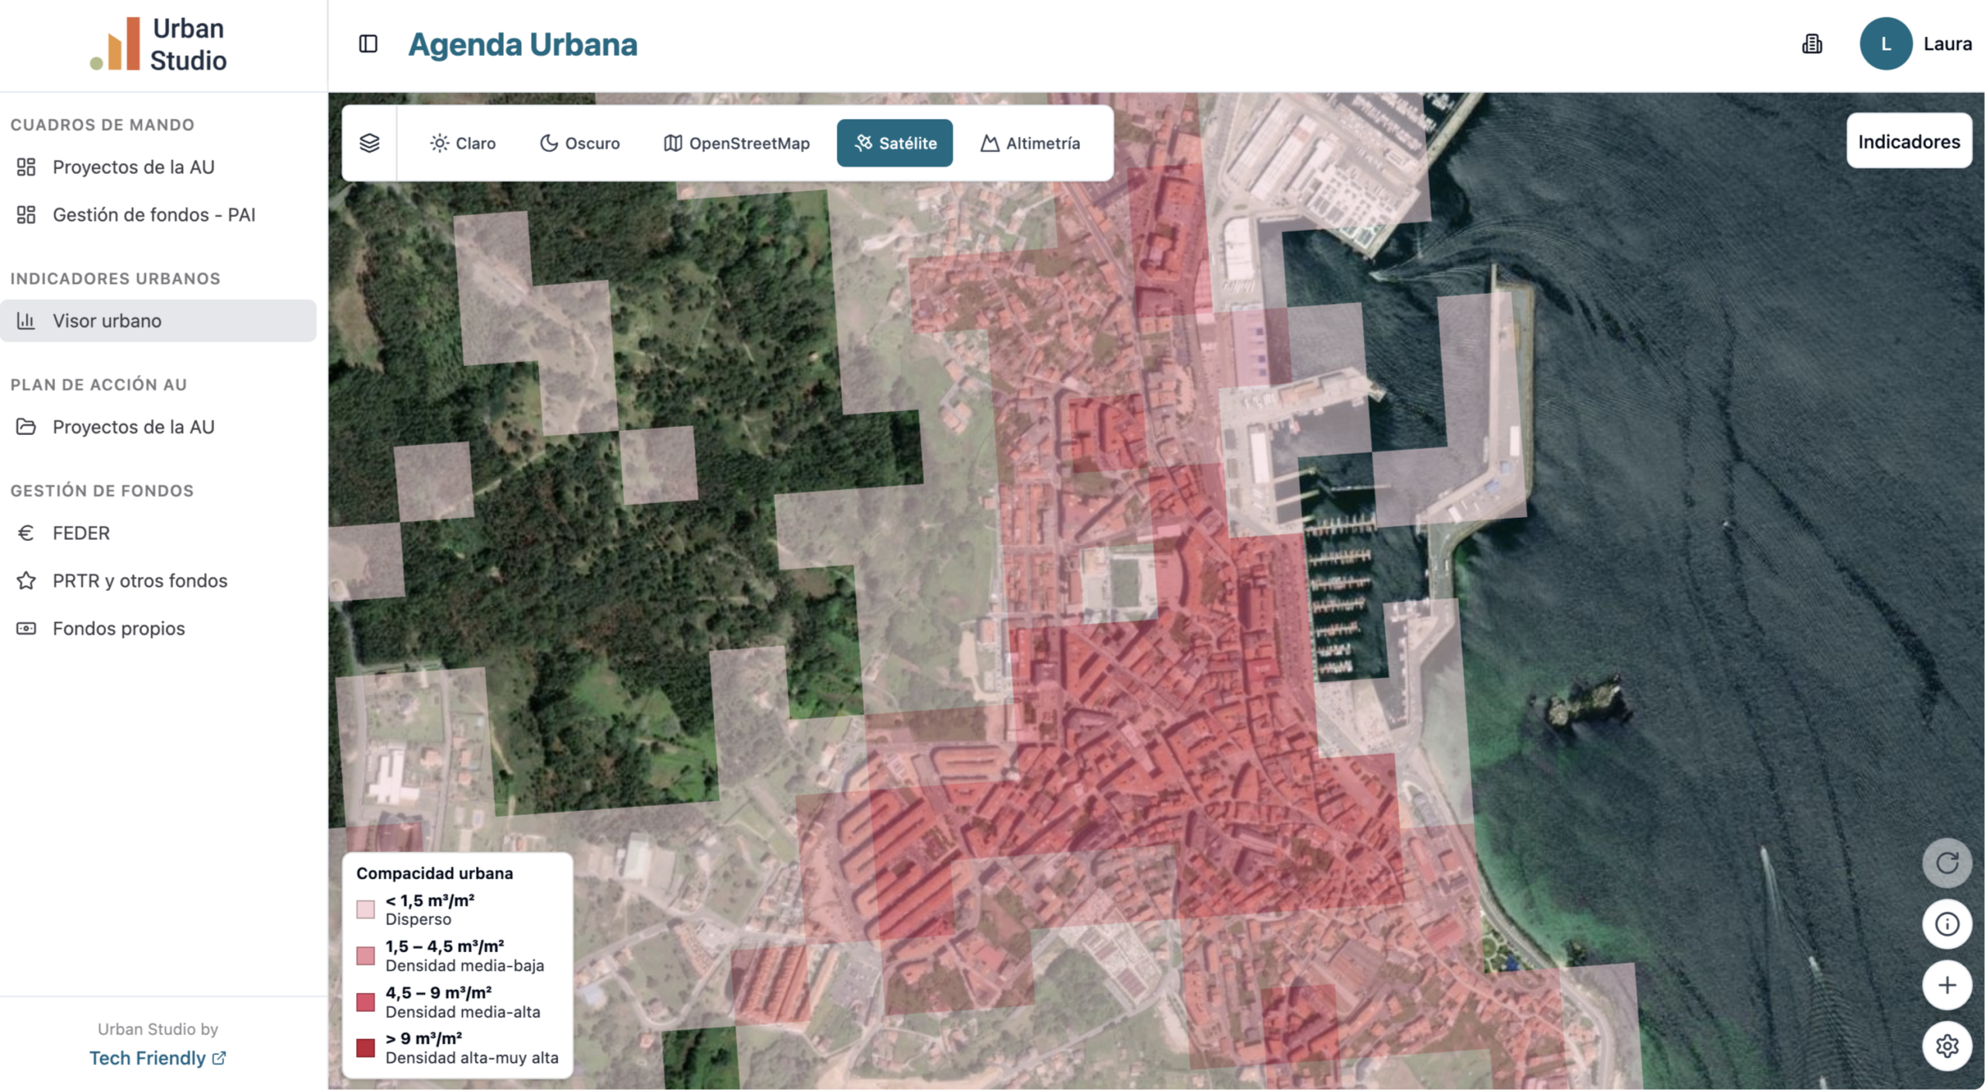Open the map layers stack icon

369,143
